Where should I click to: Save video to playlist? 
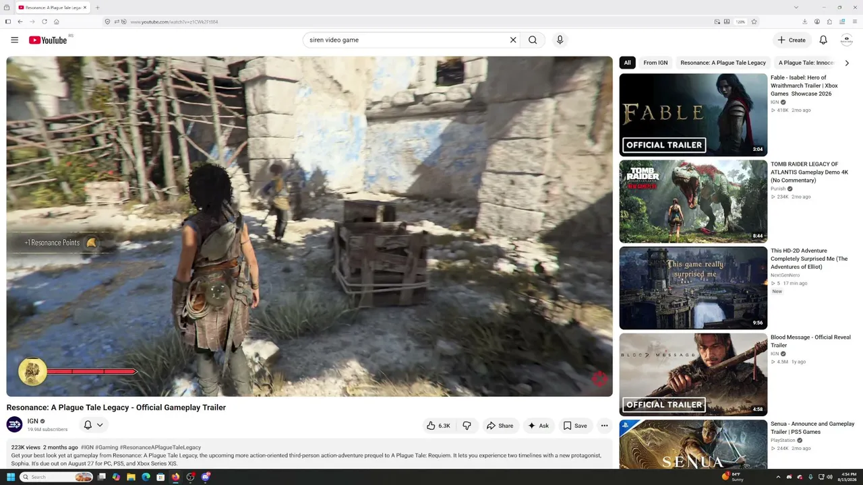click(x=575, y=426)
